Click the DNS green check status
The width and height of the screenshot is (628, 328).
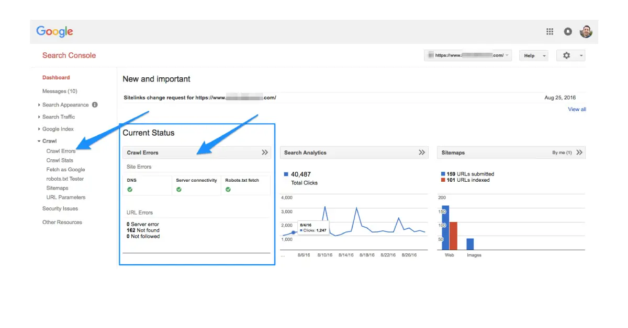click(x=130, y=189)
